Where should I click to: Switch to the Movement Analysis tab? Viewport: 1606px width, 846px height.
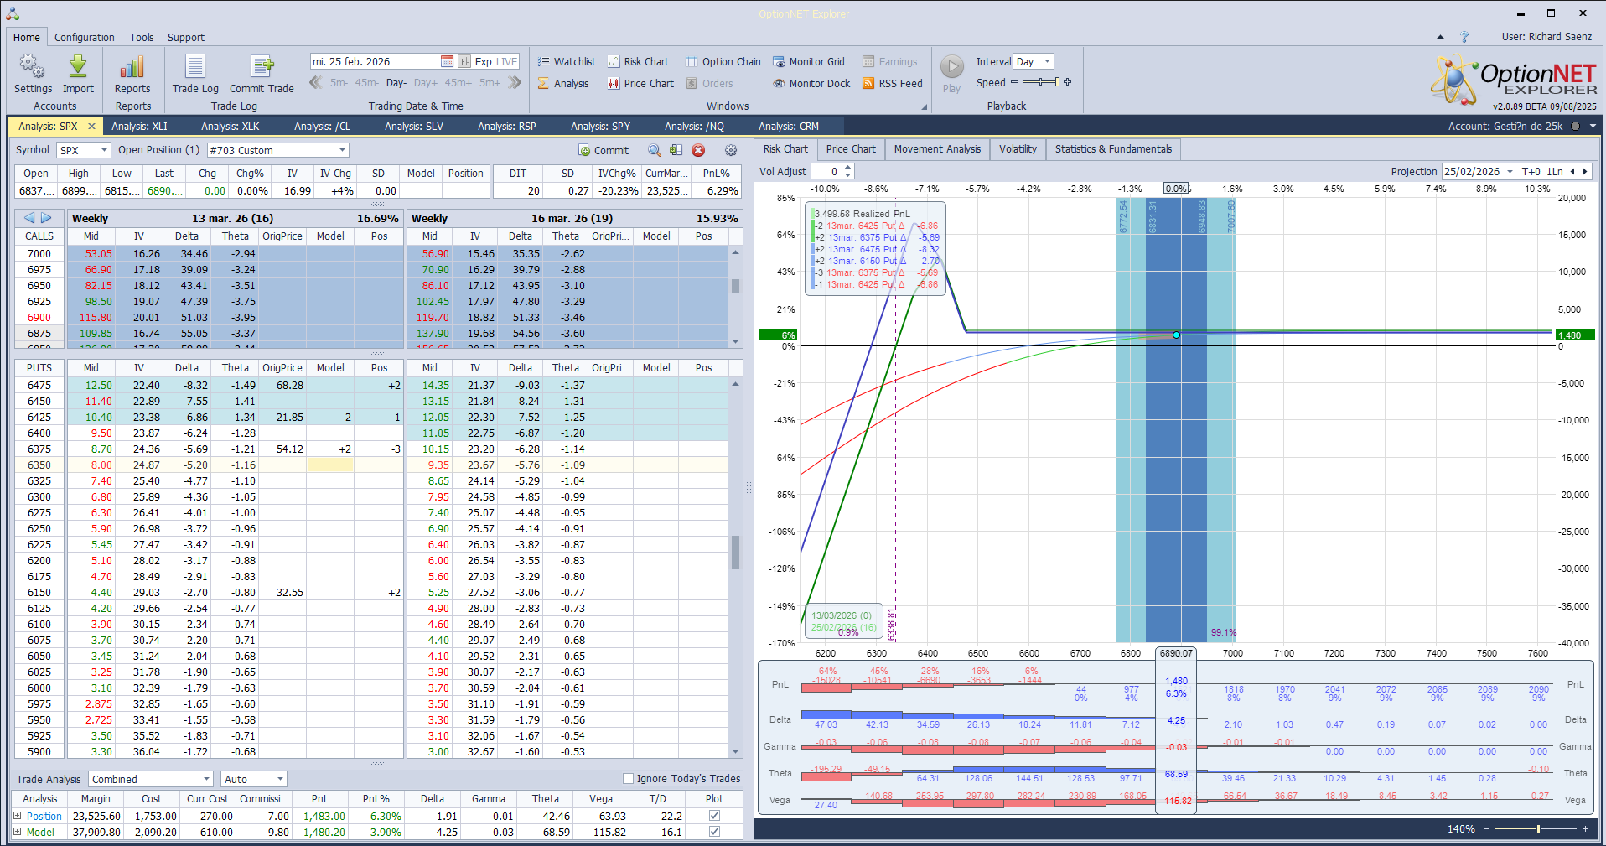tap(937, 148)
